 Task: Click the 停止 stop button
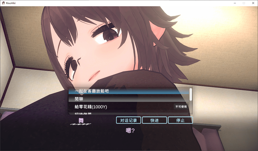click(x=180, y=120)
